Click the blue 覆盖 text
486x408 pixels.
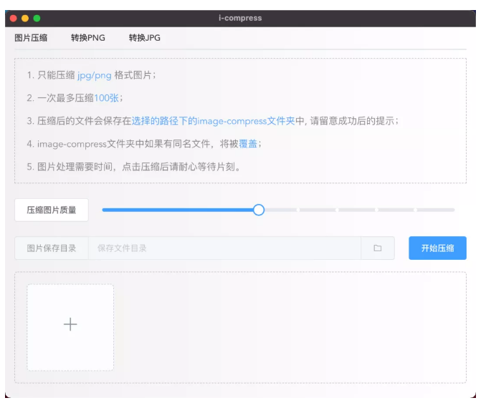pyautogui.click(x=248, y=144)
